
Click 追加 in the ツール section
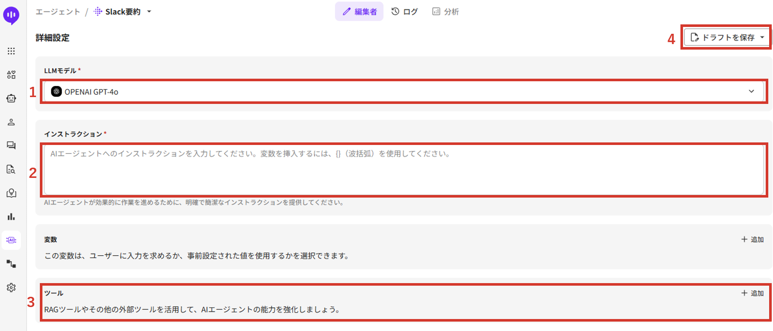point(752,293)
